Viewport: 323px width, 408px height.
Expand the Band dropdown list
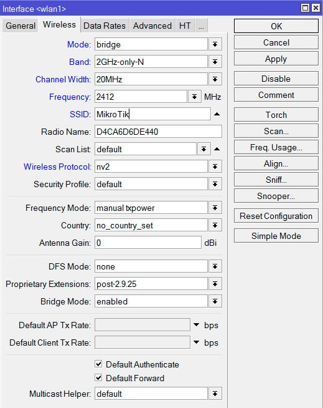pos(215,62)
